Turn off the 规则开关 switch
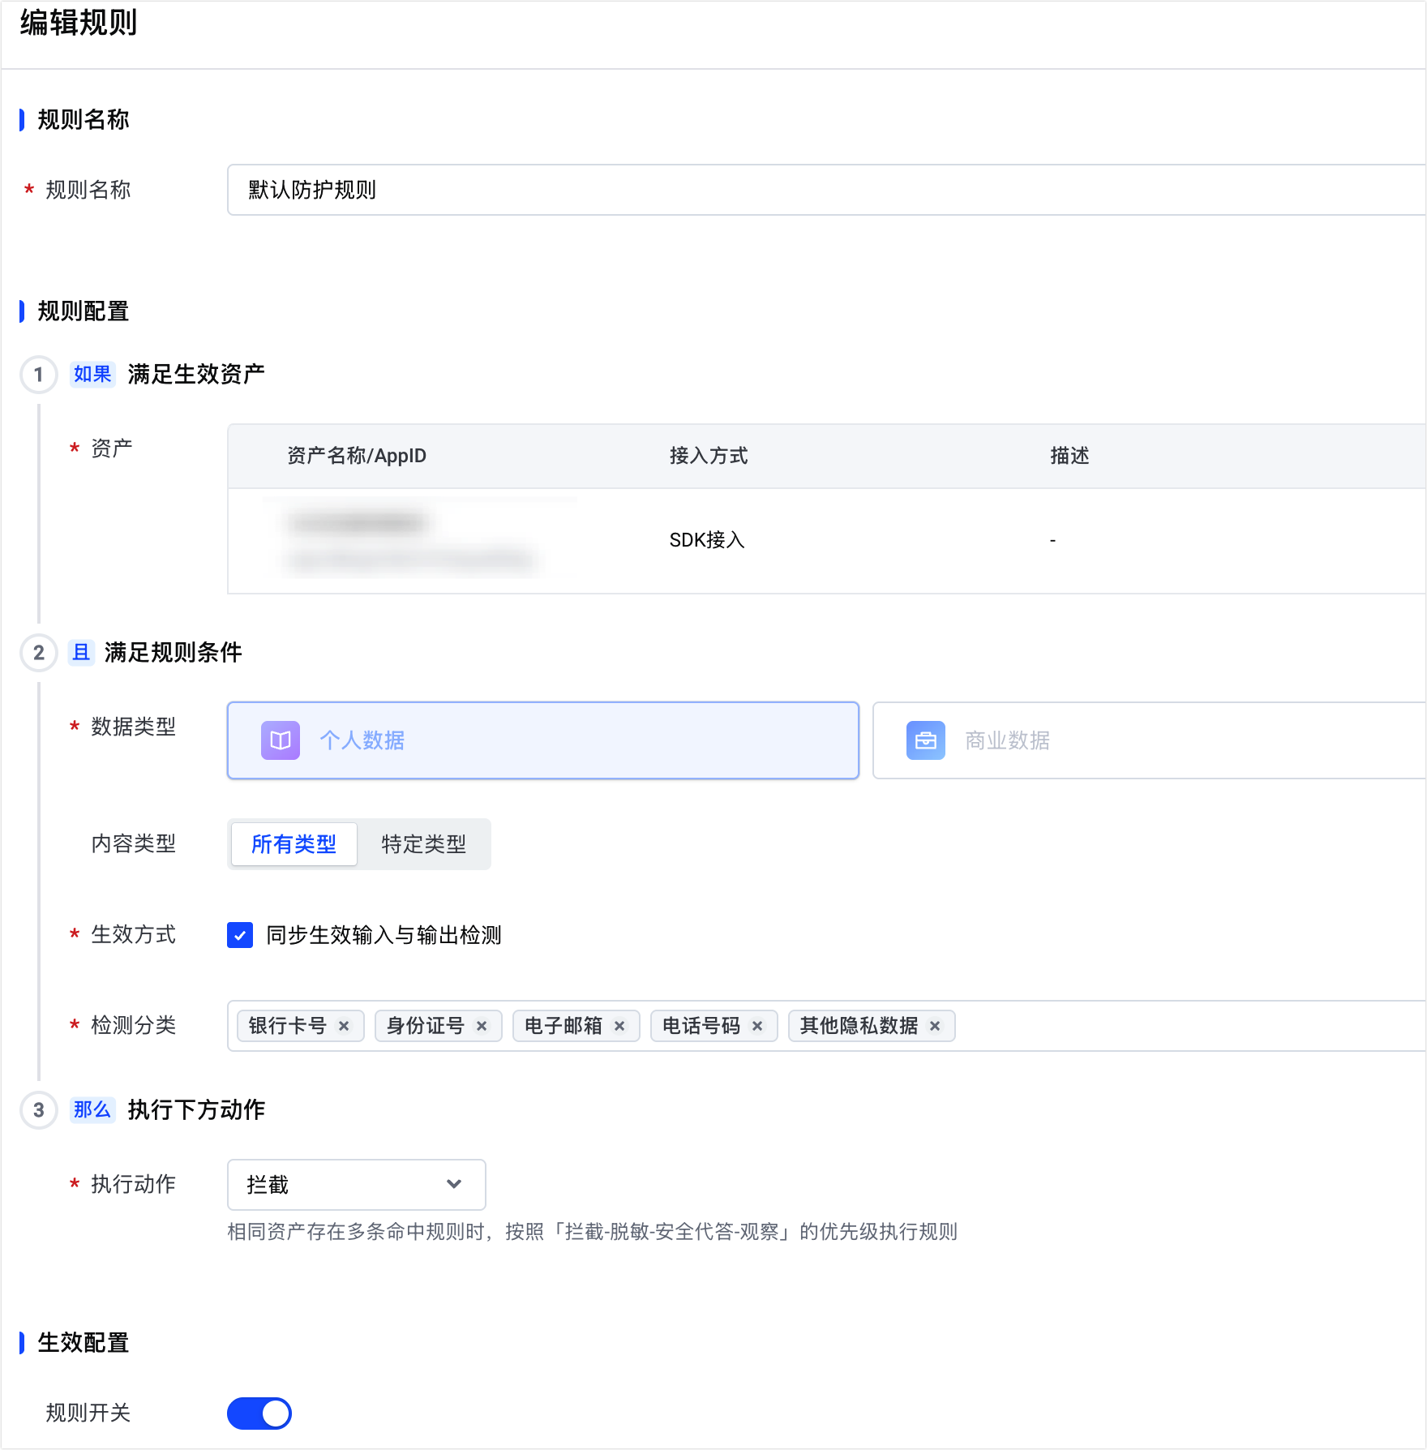Viewport: 1427px width, 1450px height. coord(259,1414)
